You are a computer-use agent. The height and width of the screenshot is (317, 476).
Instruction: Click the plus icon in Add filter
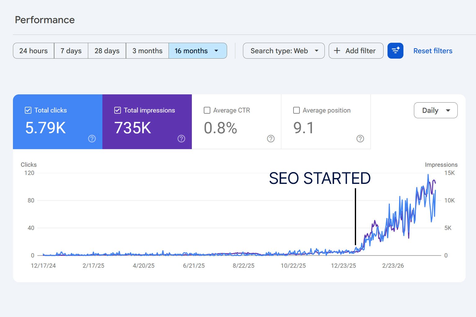(337, 51)
